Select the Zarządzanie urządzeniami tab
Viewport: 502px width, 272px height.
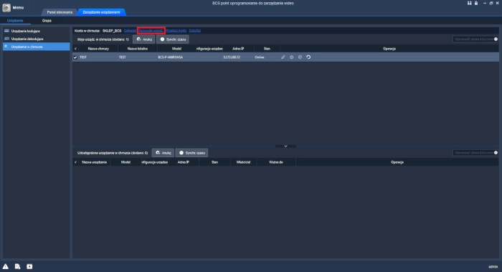(x=102, y=12)
